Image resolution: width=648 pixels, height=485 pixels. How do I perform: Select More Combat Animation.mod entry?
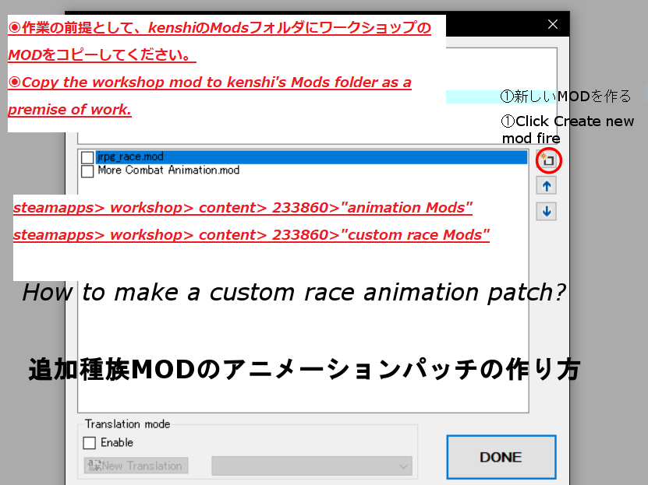[168, 170]
